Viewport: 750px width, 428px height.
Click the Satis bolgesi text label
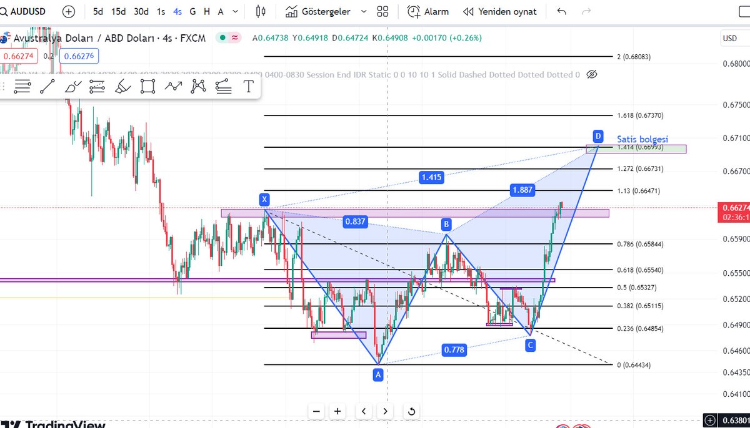642,139
